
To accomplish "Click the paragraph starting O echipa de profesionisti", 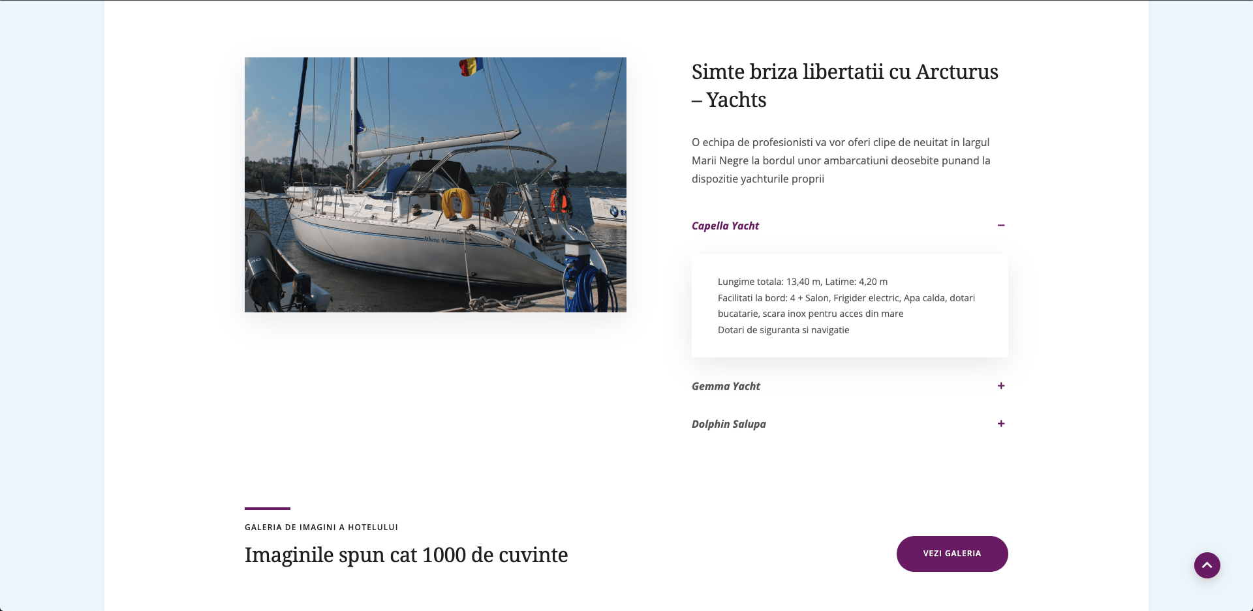I will point(841,160).
